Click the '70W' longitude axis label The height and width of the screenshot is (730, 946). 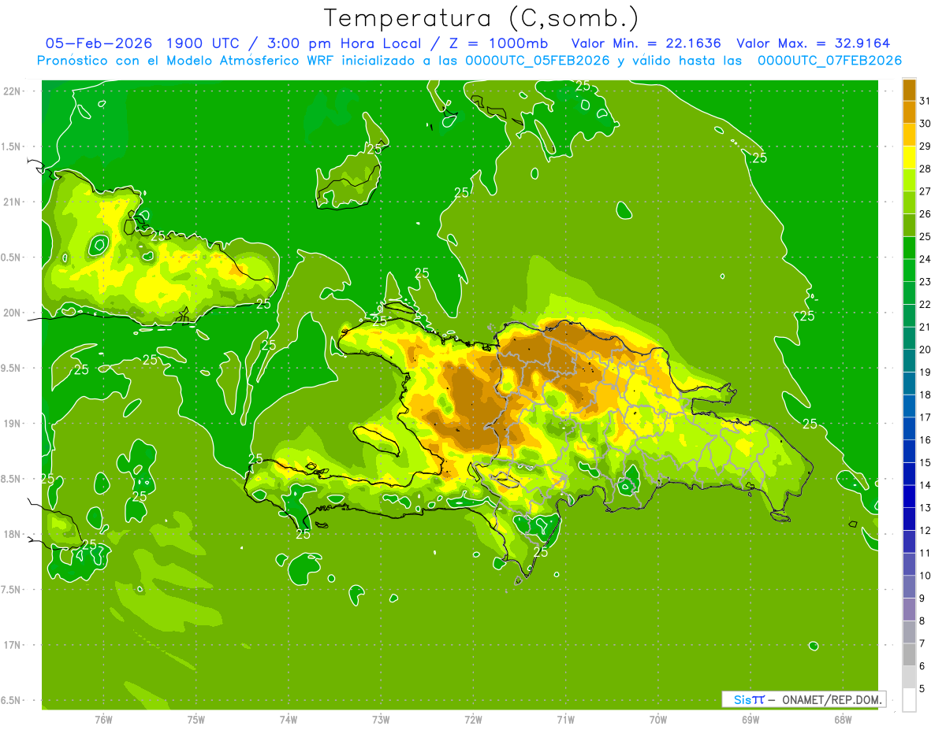[x=658, y=720]
